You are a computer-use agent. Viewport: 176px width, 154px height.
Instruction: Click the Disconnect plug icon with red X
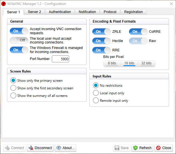(31, 148)
